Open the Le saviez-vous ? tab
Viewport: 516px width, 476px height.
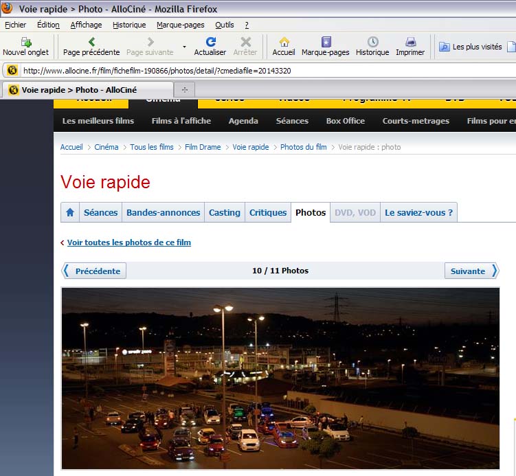(x=419, y=212)
